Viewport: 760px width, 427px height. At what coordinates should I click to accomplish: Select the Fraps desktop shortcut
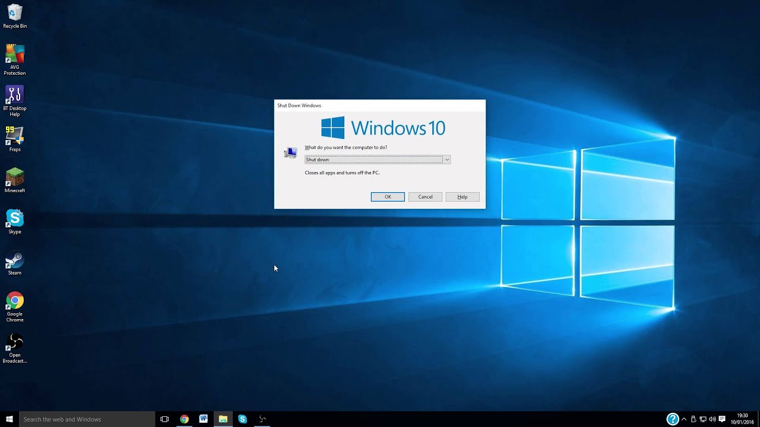15,139
